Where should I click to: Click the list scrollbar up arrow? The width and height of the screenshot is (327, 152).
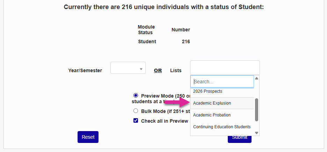click(x=257, y=78)
